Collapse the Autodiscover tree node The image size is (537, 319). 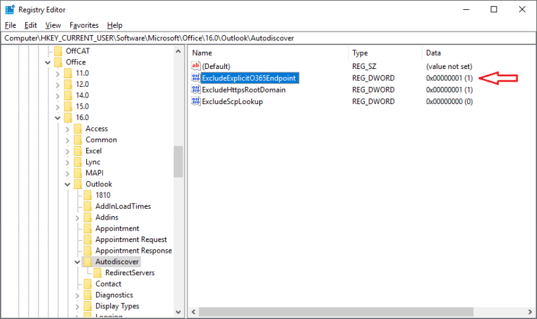tap(77, 262)
